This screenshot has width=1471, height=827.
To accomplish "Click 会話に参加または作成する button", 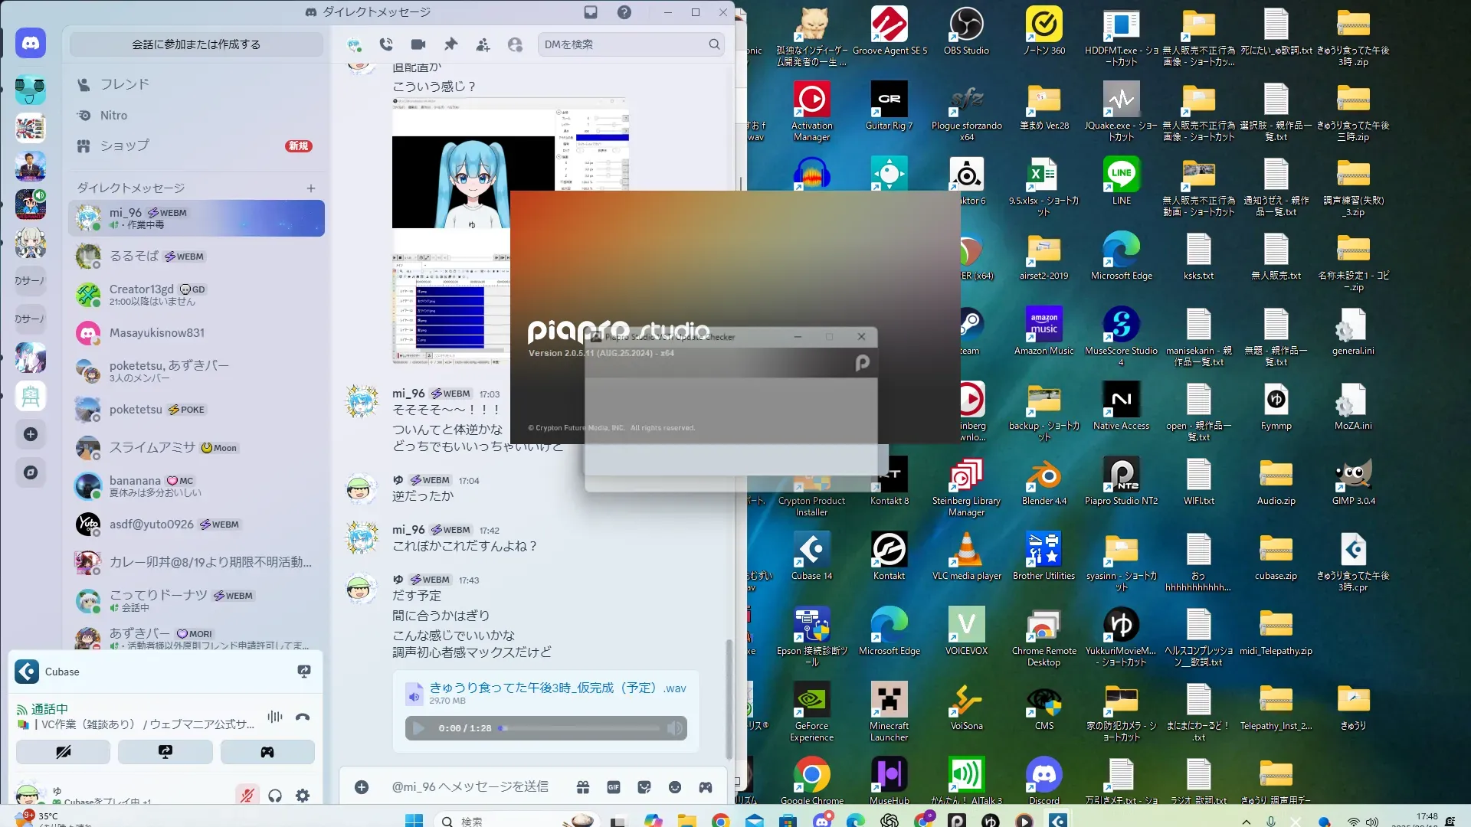I will coord(196,44).
